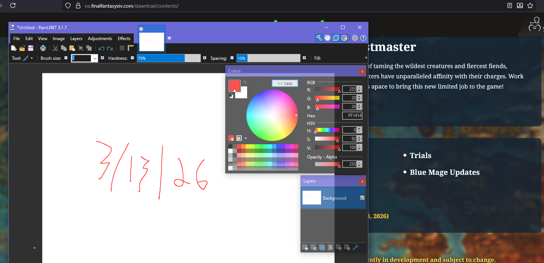Increase spacing with the plus button
The image size is (544, 263).
pos(304,58)
